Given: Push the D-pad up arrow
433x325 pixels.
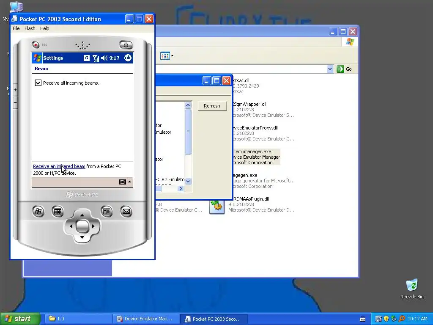Looking at the screenshot, I should click(x=82, y=215).
